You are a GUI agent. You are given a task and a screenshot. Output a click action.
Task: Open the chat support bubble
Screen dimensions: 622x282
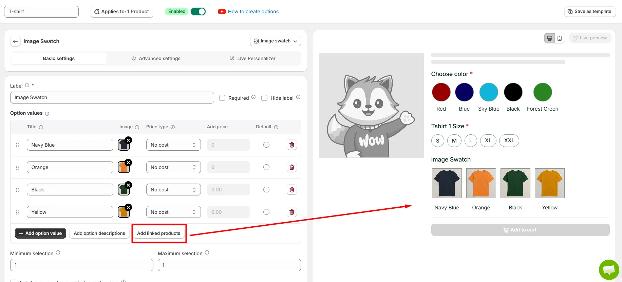(609, 270)
